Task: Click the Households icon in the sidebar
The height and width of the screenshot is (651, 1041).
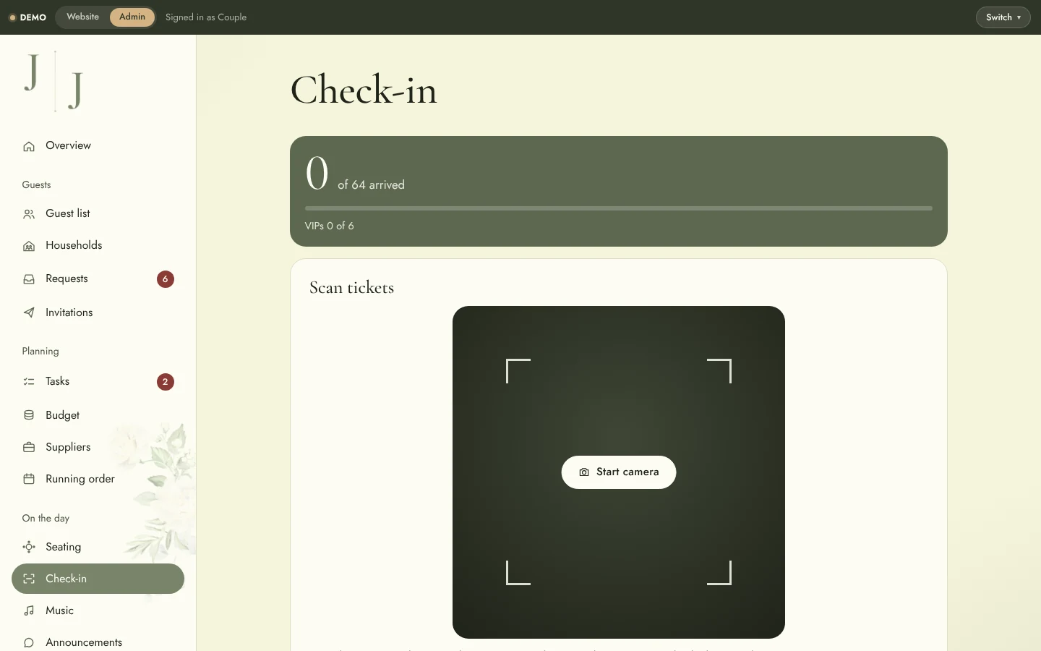Action: 29,246
